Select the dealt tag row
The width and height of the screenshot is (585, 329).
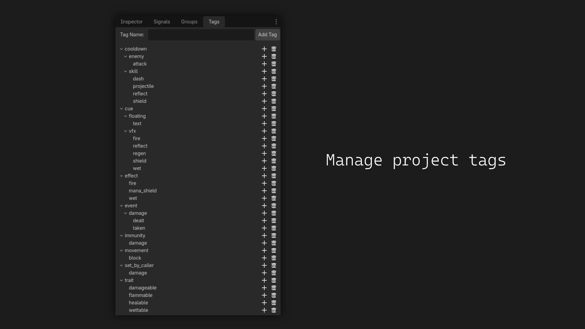pos(198,221)
